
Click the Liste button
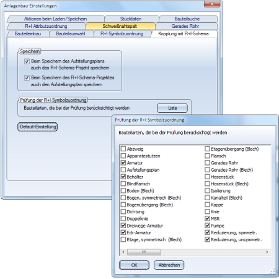172,108
